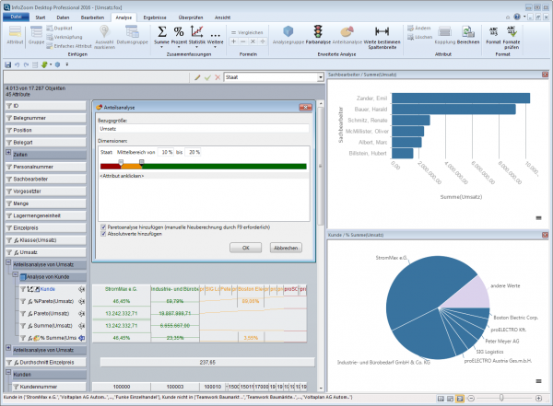Click the Berechnen icon

coord(468,31)
